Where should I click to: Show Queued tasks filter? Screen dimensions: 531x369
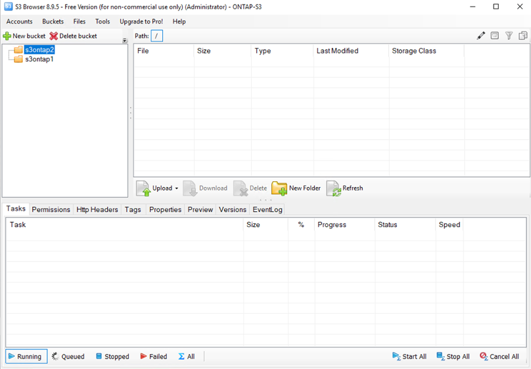tap(68, 357)
